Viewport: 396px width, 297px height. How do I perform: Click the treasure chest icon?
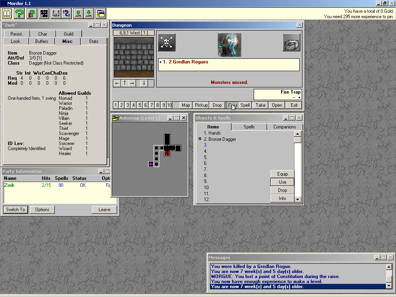pyautogui.click(x=291, y=43)
